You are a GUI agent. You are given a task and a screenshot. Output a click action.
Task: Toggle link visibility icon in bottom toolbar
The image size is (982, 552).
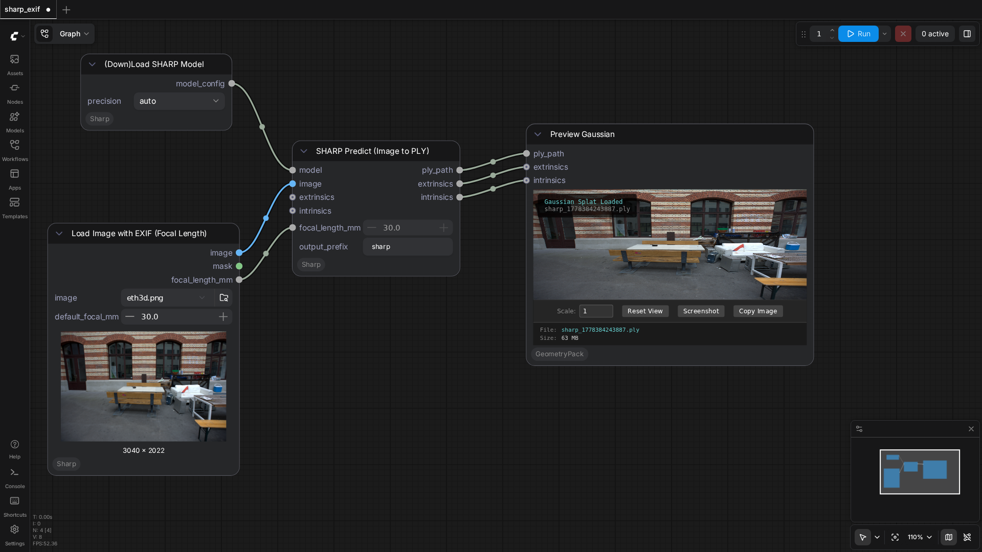coord(967,537)
